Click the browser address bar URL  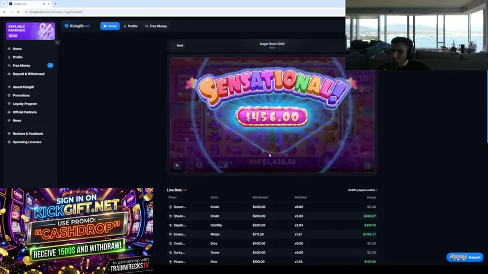[x=56, y=12]
